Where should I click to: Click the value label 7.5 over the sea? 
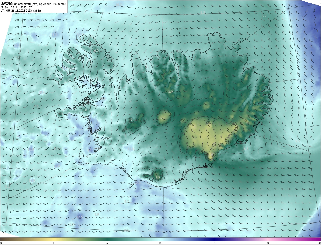[36, 106]
